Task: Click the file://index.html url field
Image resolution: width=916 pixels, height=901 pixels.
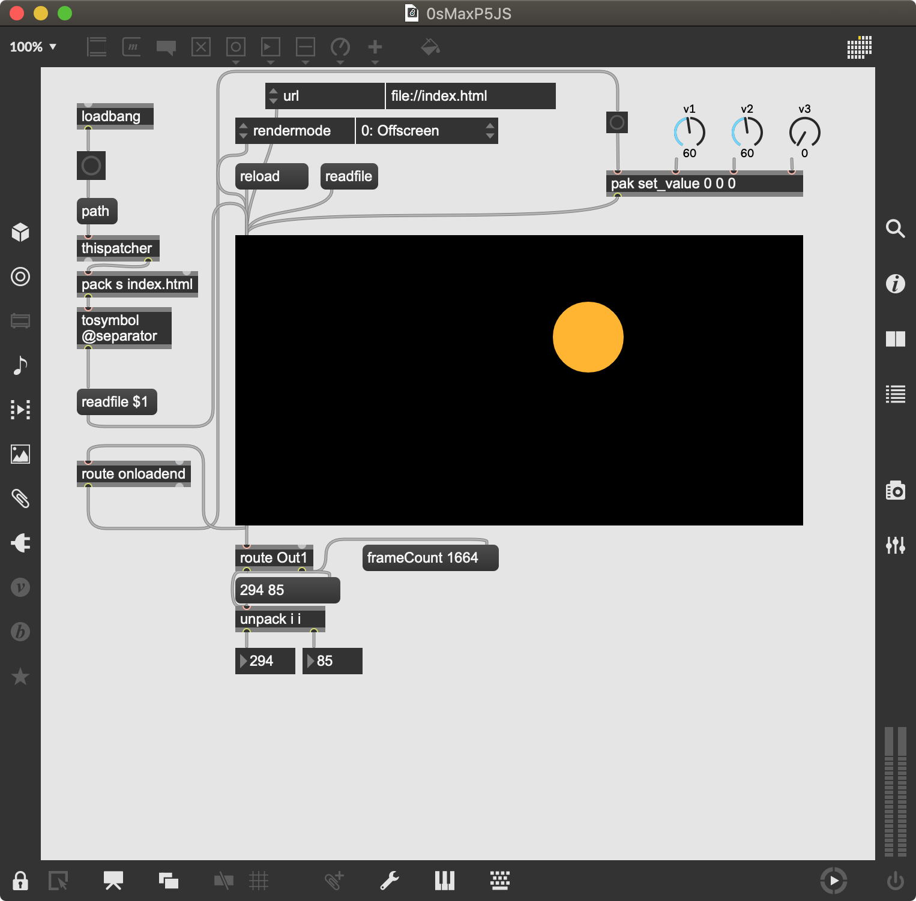Action: 470,96
